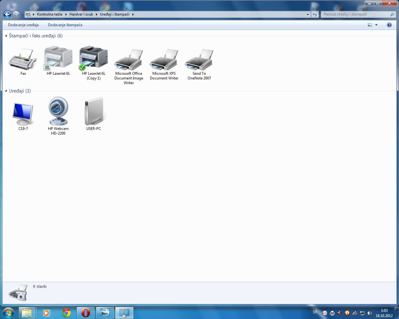This screenshot has height=319, width=399.
Task: Close the Devices and Printers window
Action: coord(389,3)
